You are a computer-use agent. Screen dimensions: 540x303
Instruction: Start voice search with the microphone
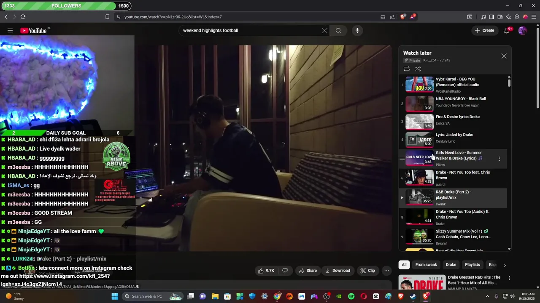tap(357, 30)
